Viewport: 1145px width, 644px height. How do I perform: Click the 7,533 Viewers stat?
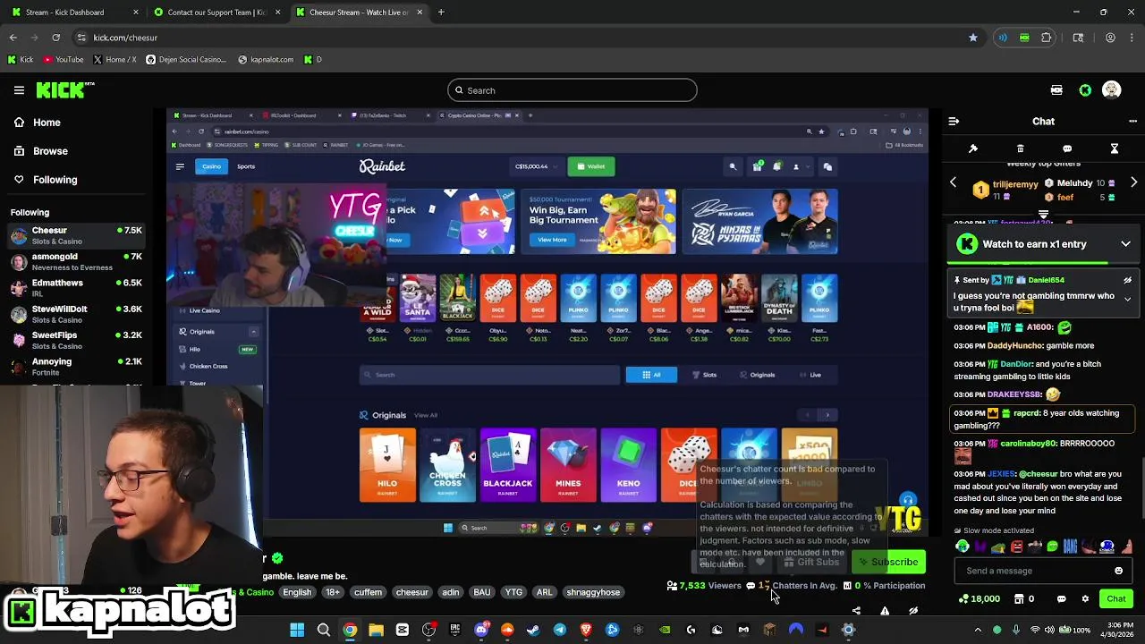click(x=704, y=586)
